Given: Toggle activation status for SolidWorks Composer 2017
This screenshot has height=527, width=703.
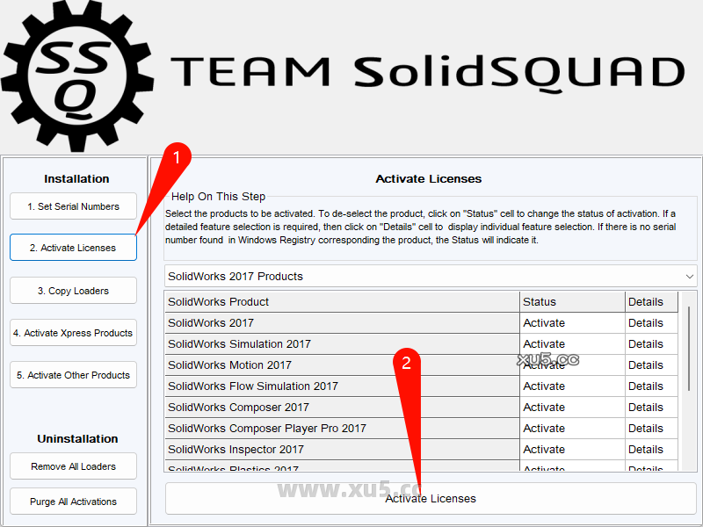Looking at the screenshot, I should [x=544, y=407].
